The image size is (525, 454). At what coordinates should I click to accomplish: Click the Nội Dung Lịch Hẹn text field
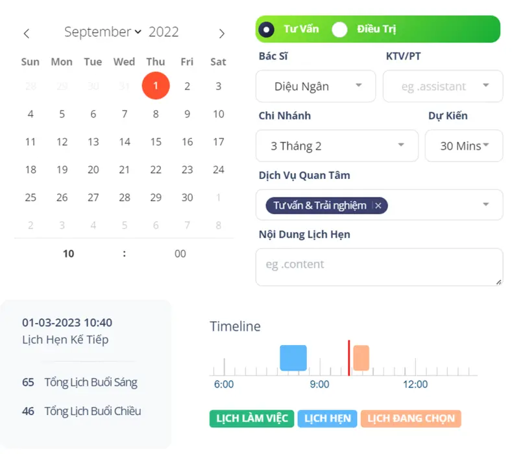[378, 267]
